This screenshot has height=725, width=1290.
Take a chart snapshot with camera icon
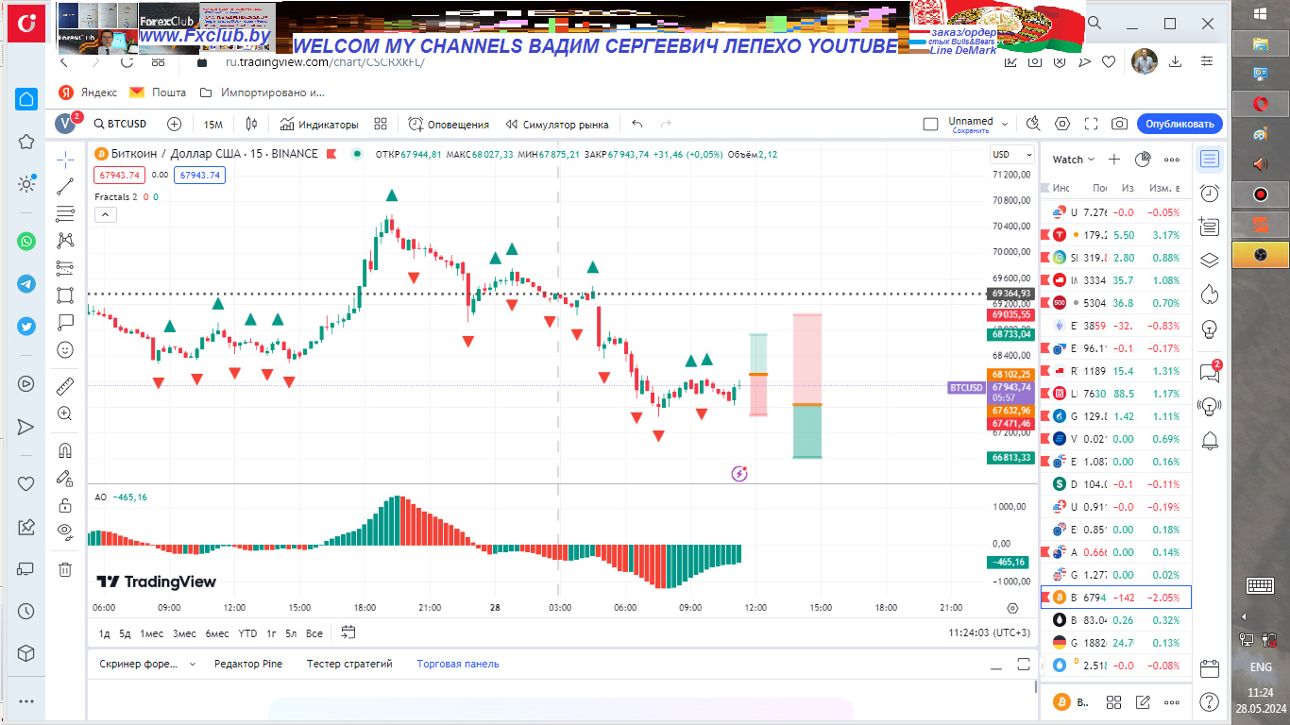click(x=1119, y=124)
